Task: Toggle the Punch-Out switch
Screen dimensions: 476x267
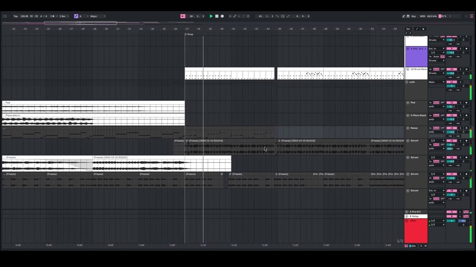Action: tap(288, 16)
